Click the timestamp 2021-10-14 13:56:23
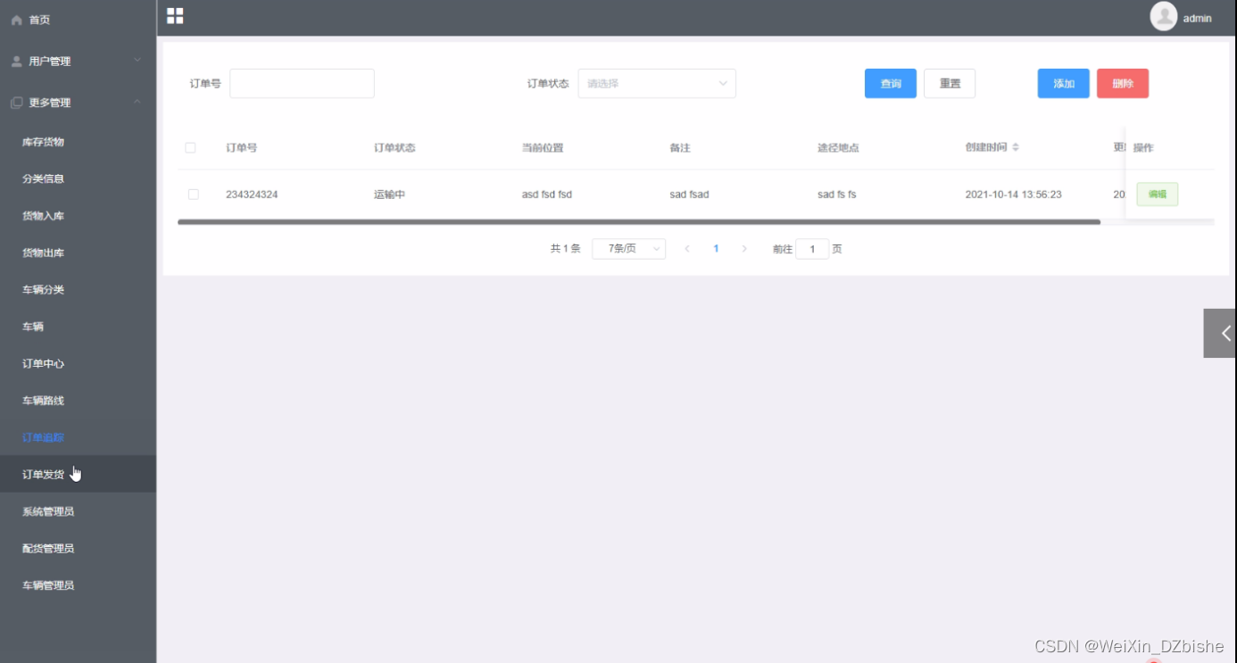The height and width of the screenshot is (663, 1237). (x=1014, y=195)
